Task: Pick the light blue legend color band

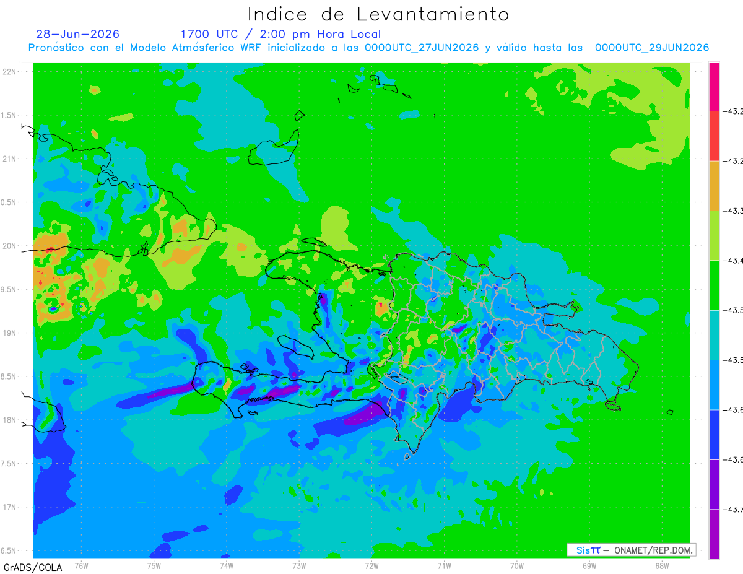Action: click(x=714, y=385)
